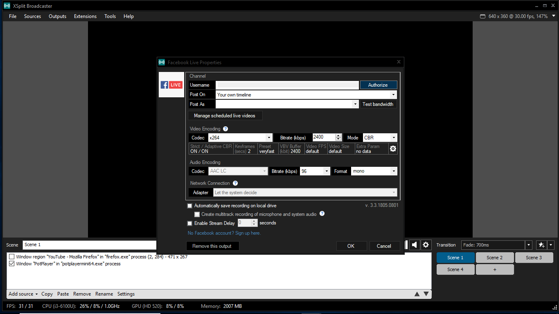The width and height of the screenshot is (559, 314).
Task: Open the Extensions menu
Action: click(85, 16)
